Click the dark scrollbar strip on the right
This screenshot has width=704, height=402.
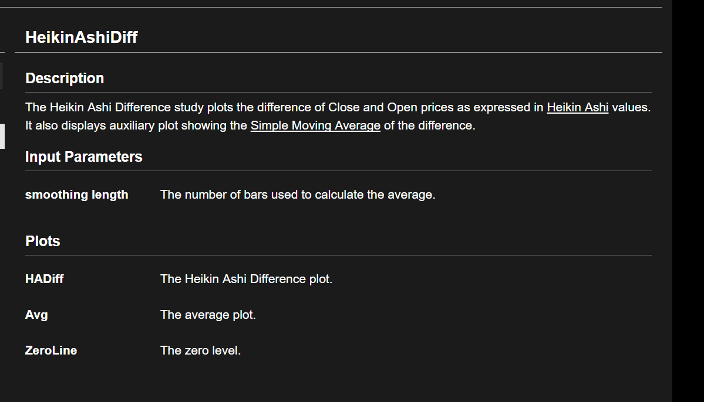pos(688,201)
